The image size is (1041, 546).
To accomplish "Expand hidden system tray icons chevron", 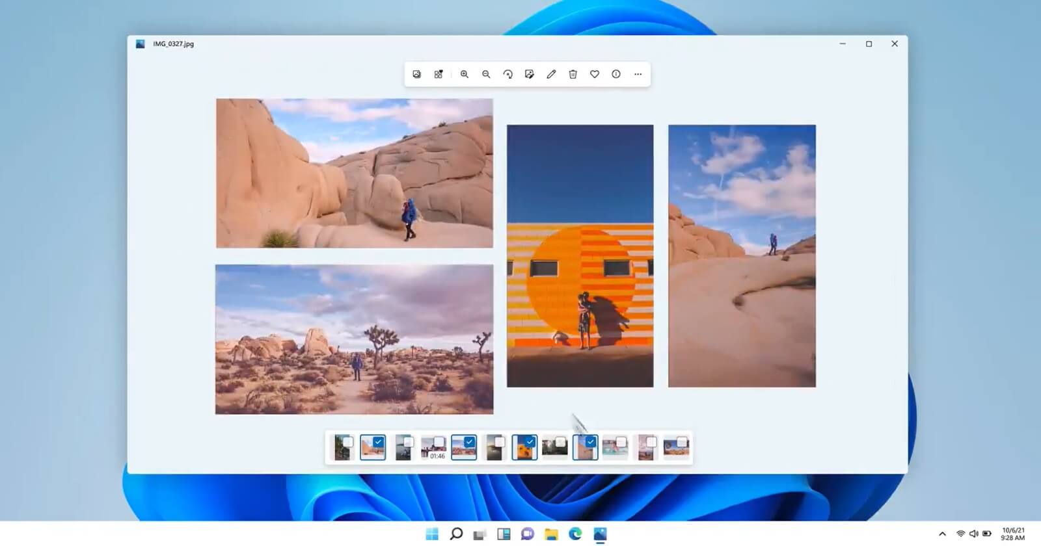I will coord(942,534).
